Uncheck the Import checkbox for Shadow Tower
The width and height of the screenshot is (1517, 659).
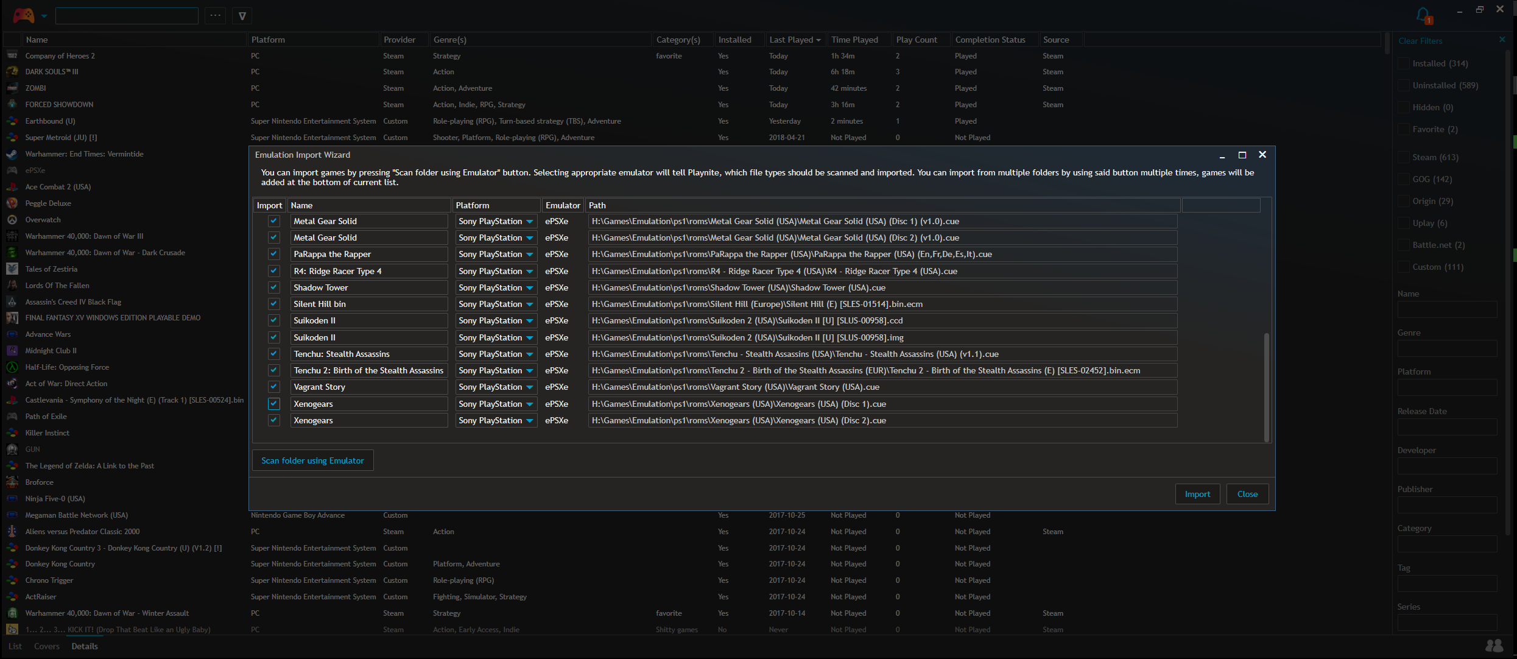(x=273, y=287)
